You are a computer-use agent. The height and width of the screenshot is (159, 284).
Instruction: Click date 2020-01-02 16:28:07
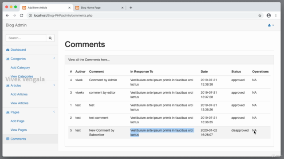coord(209,132)
